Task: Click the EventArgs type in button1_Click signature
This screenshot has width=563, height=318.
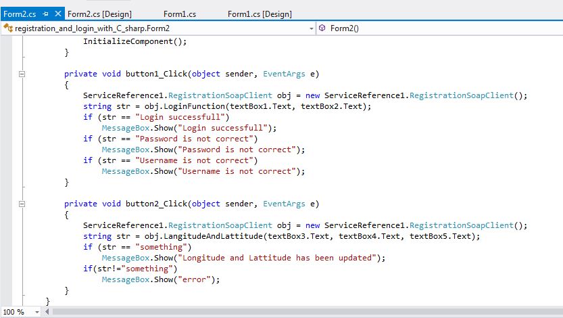Action: tap(284, 74)
